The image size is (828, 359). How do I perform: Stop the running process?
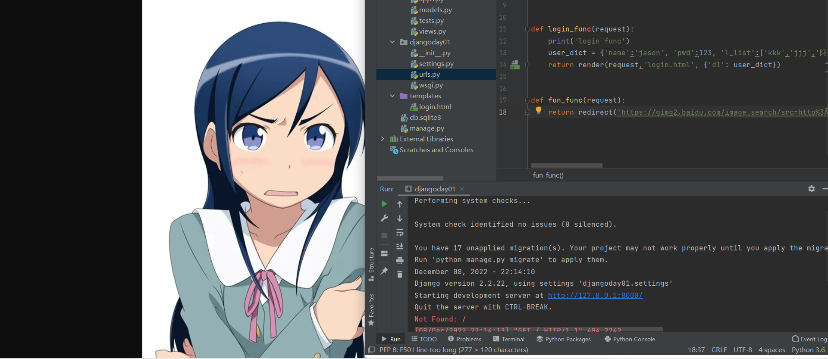pyautogui.click(x=384, y=236)
